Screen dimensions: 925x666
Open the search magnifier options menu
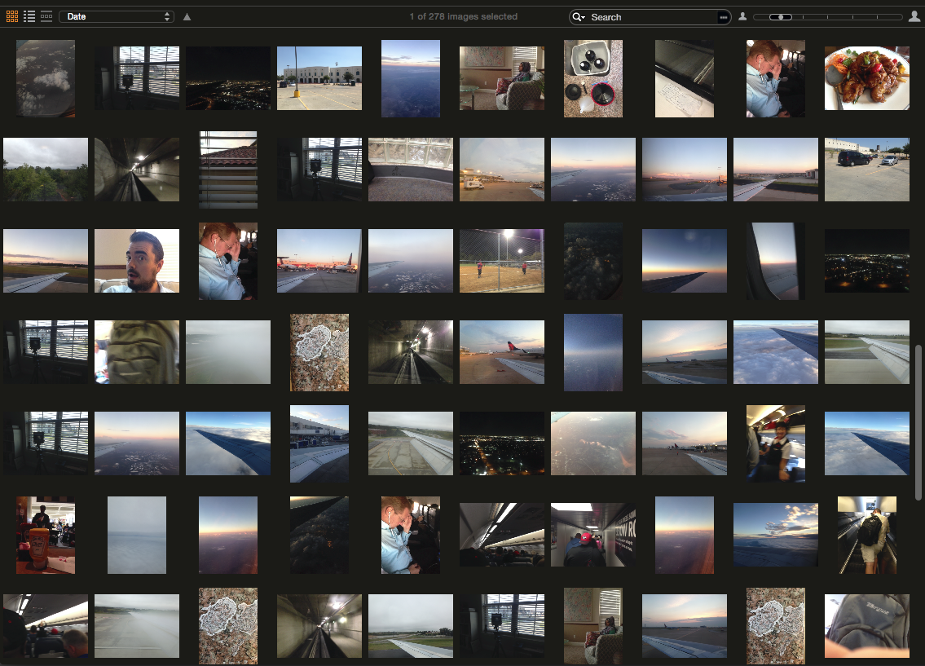(x=579, y=17)
